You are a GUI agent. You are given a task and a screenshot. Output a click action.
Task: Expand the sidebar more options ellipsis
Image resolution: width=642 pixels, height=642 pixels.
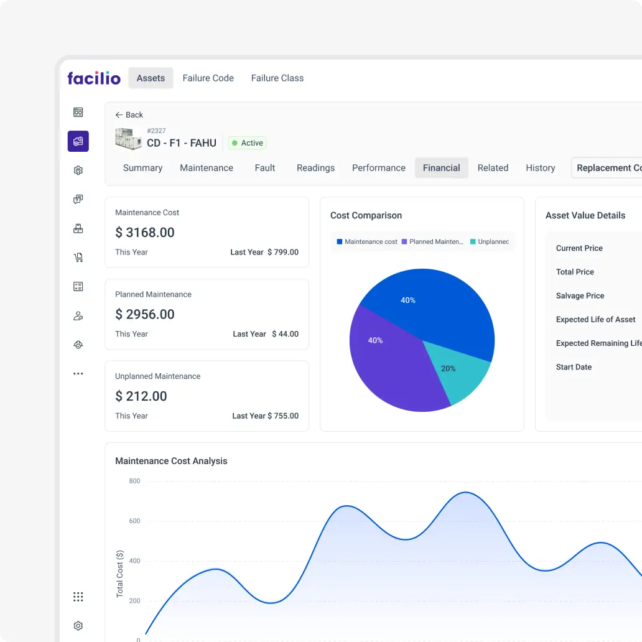click(78, 373)
